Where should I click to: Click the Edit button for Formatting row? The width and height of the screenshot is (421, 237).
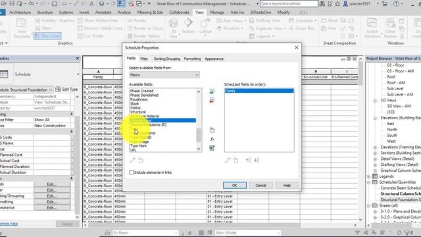[x=52, y=202]
